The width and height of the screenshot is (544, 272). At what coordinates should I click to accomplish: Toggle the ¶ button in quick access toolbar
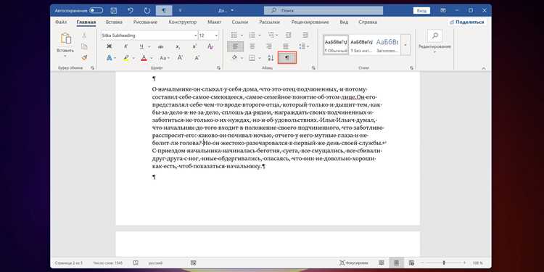coord(164,11)
